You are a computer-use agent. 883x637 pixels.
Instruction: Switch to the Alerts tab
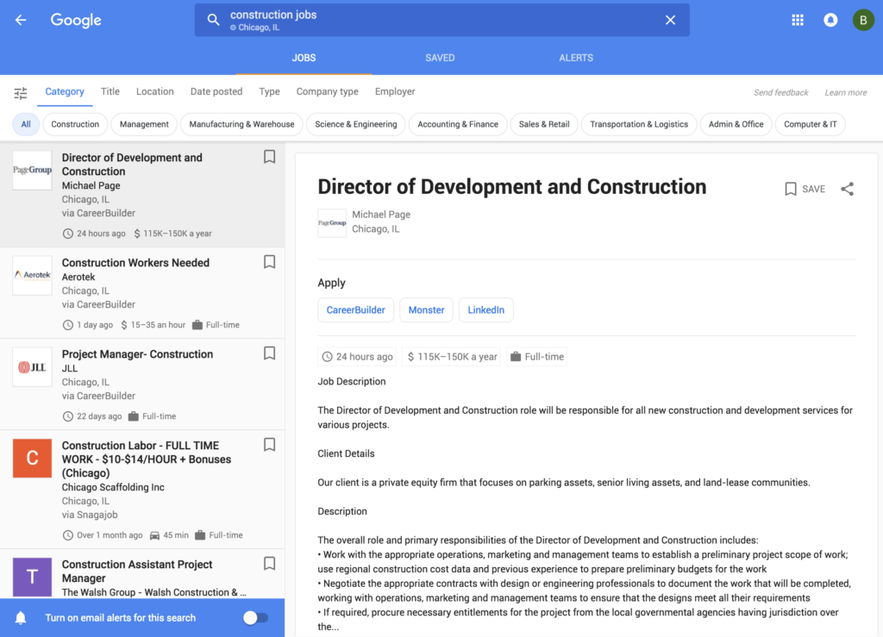[576, 58]
